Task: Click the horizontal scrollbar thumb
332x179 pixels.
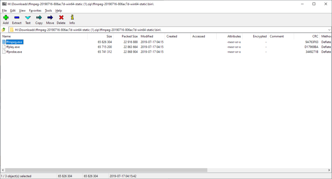Action: tap(106, 170)
